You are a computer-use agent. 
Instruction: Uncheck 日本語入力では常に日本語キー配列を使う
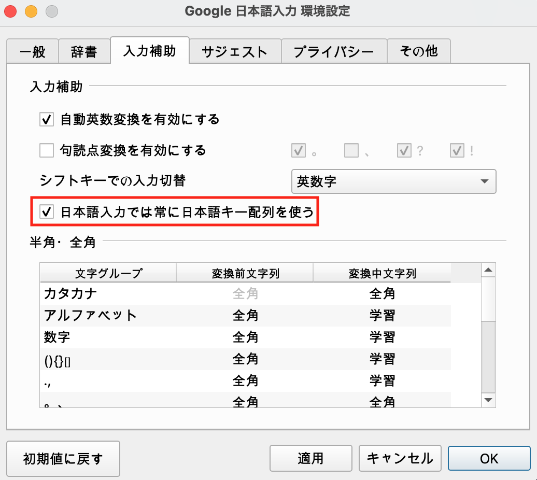47,211
